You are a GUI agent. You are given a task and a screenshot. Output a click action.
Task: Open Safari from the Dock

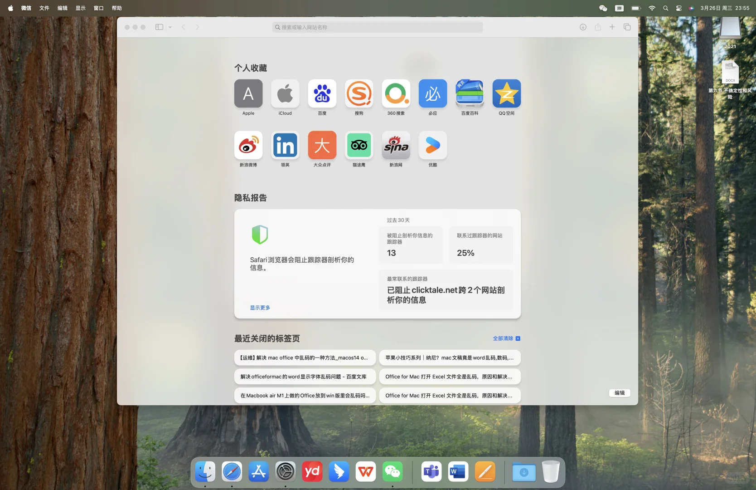232,472
